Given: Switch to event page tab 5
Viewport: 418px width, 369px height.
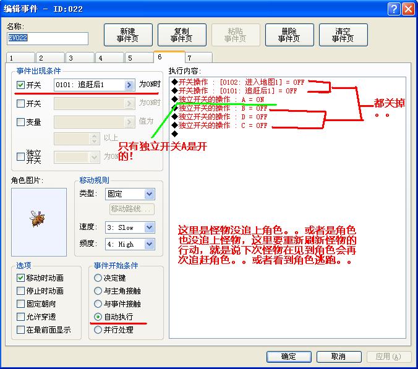Looking at the screenshot, I should (x=139, y=58).
